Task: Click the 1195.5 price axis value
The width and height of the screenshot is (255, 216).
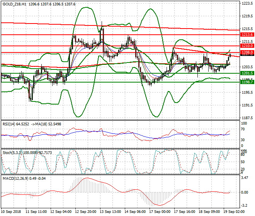Action: coord(247,93)
